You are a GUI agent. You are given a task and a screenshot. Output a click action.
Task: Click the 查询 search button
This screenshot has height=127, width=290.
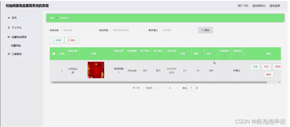pyautogui.click(x=205, y=30)
